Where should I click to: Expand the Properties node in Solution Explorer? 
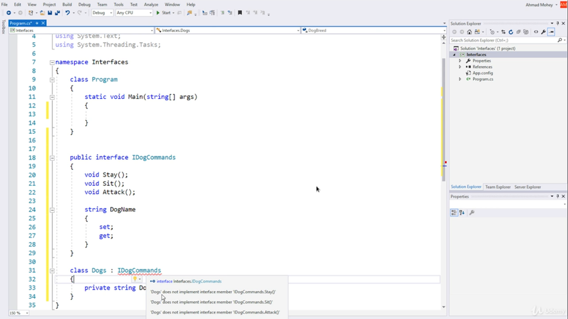(x=460, y=61)
